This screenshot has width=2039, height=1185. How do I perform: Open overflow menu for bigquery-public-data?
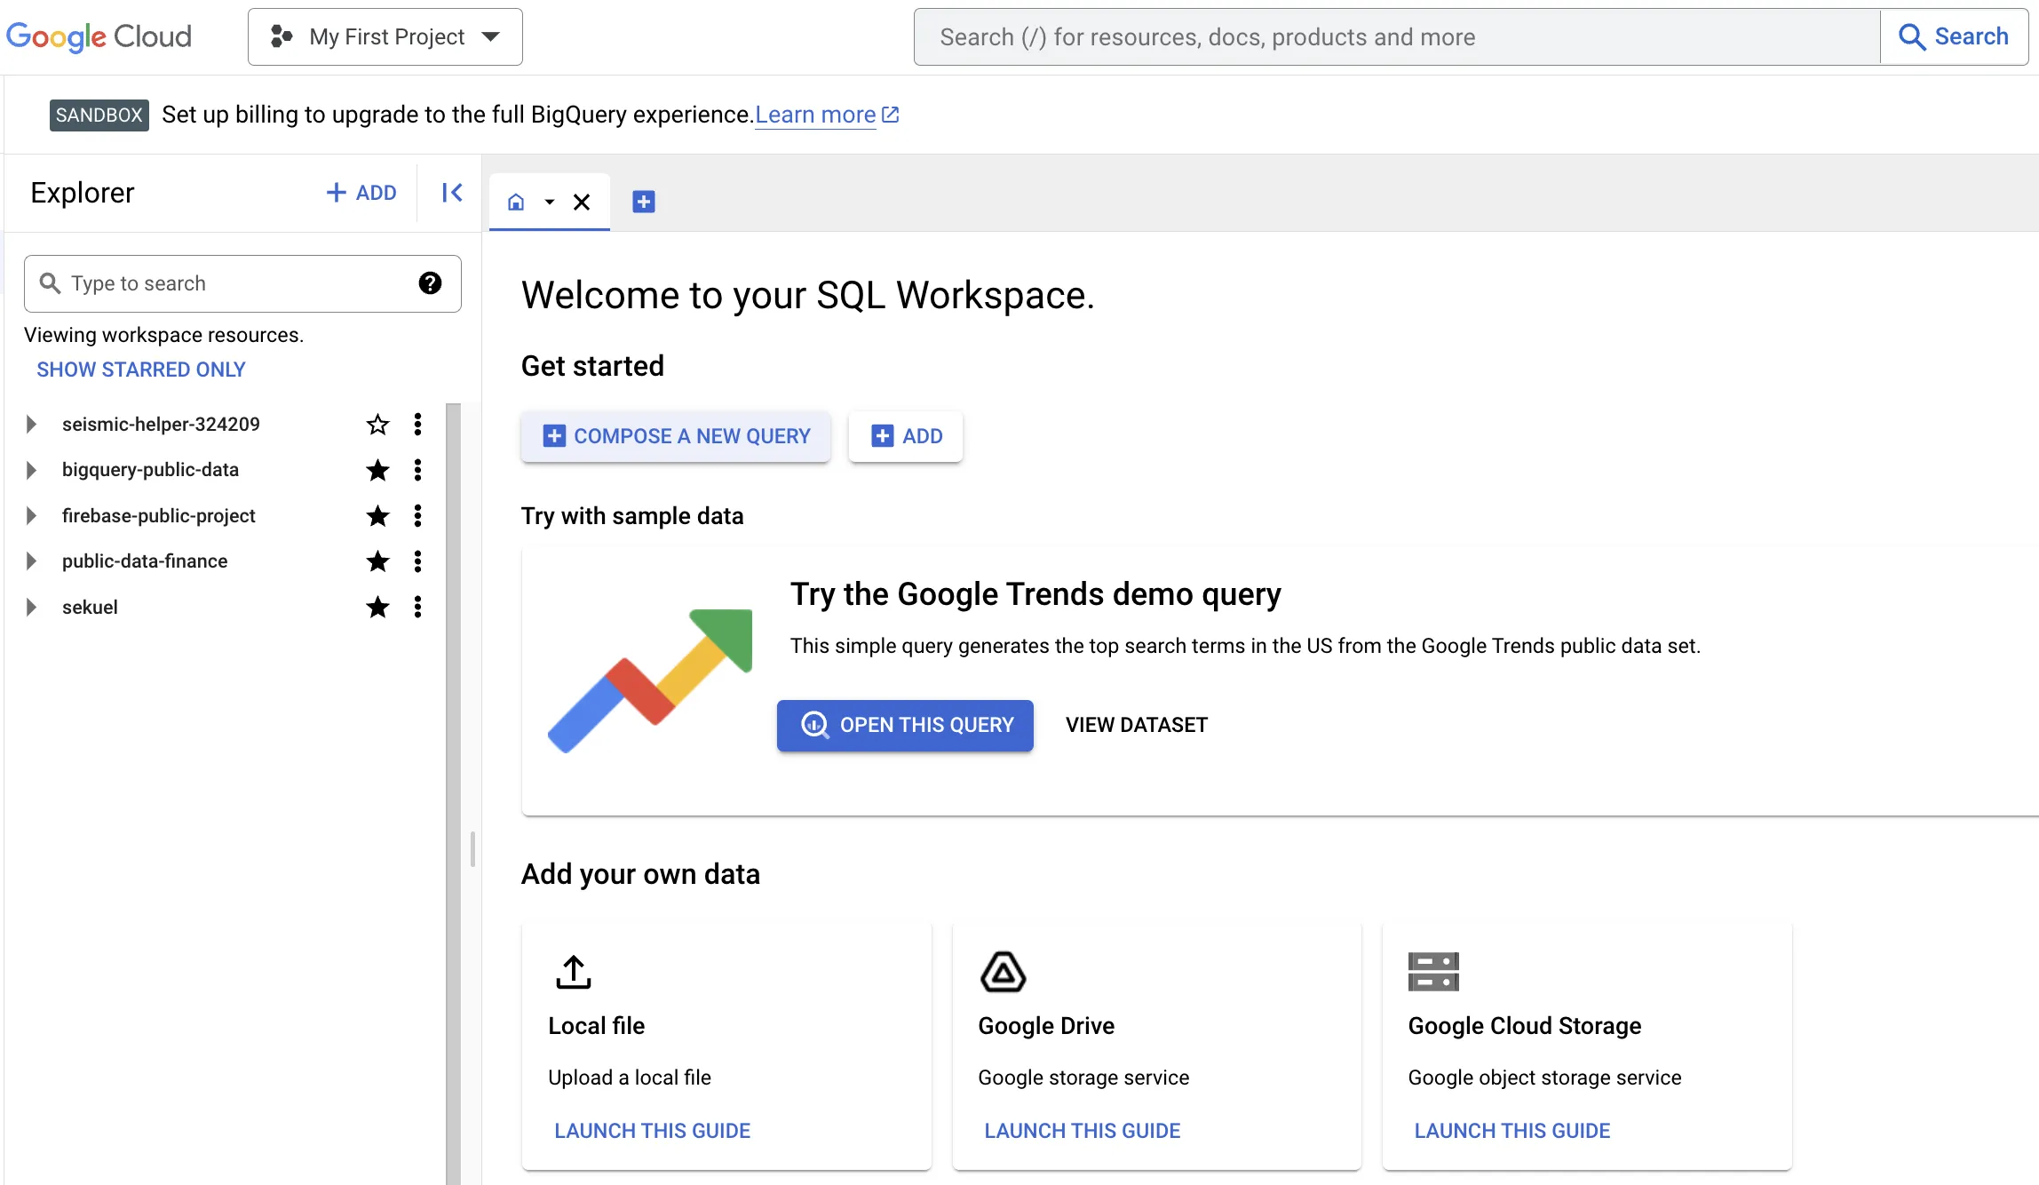click(x=418, y=470)
